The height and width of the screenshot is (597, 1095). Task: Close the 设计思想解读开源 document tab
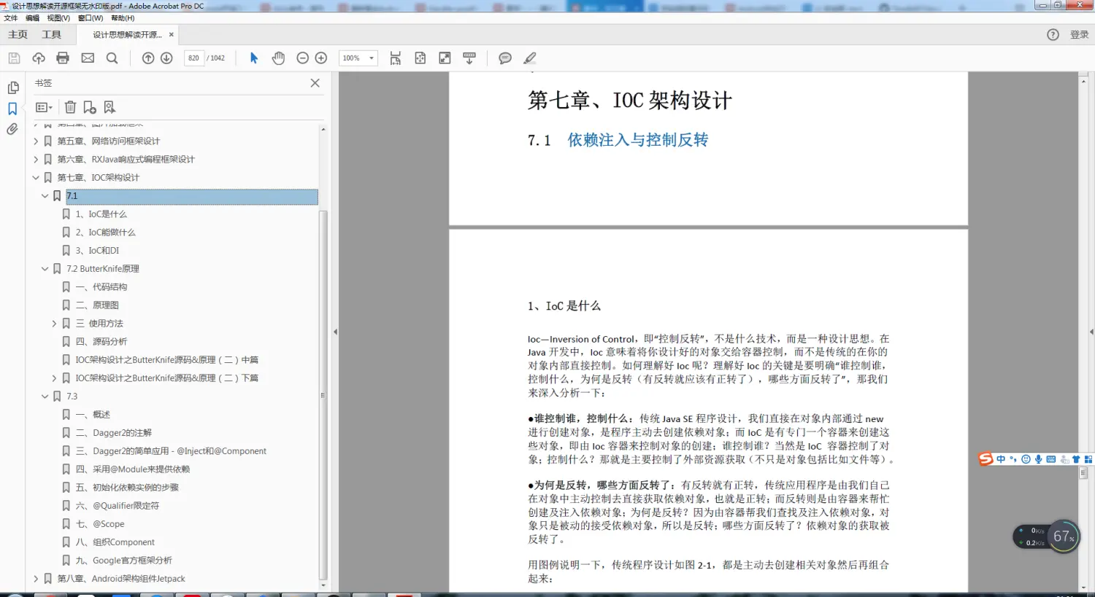[x=172, y=35]
